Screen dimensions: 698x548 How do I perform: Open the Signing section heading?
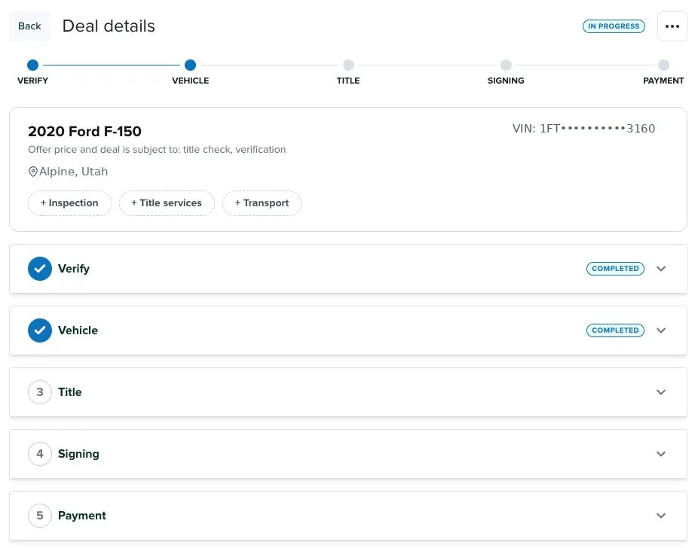coord(78,454)
